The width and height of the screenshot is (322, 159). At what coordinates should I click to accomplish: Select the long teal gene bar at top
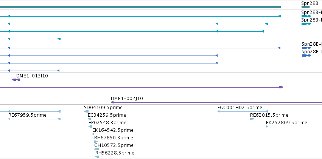(x=140, y=7)
